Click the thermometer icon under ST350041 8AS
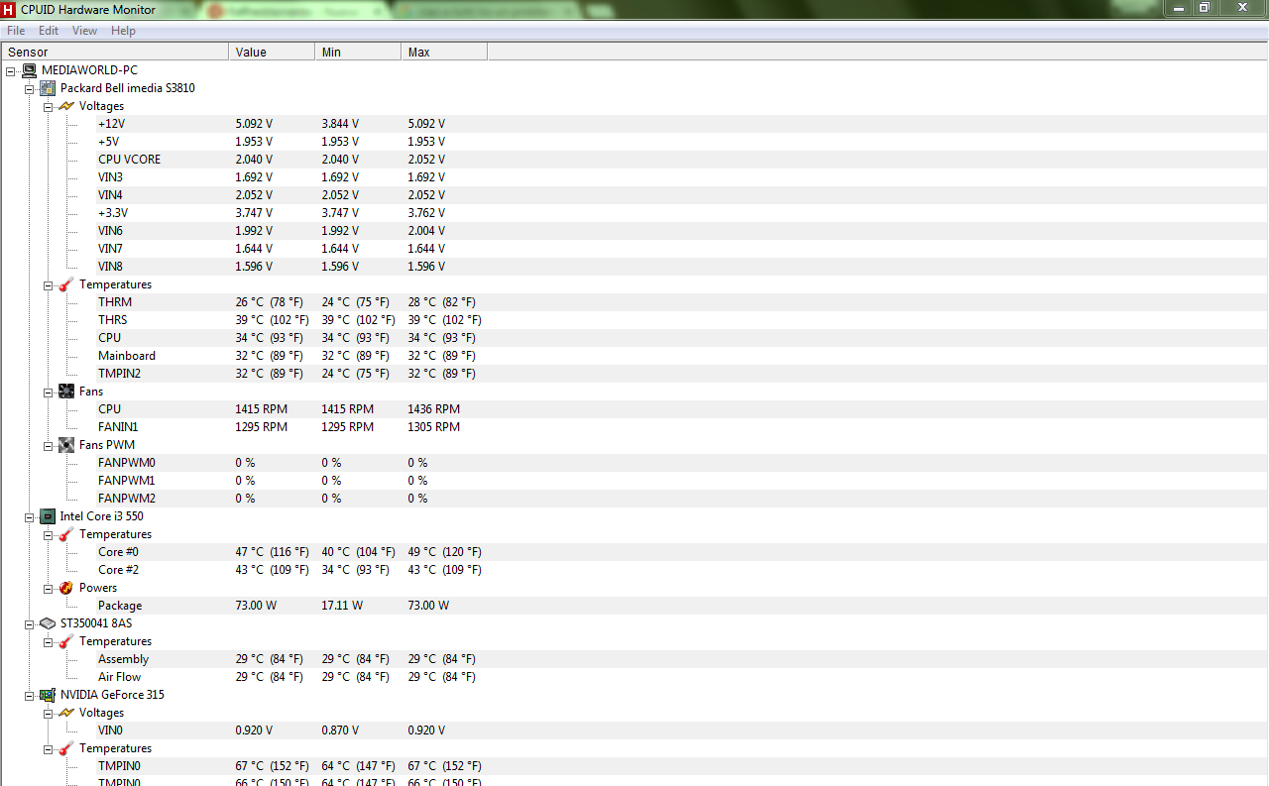This screenshot has width=1269, height=786. [66, 641]
